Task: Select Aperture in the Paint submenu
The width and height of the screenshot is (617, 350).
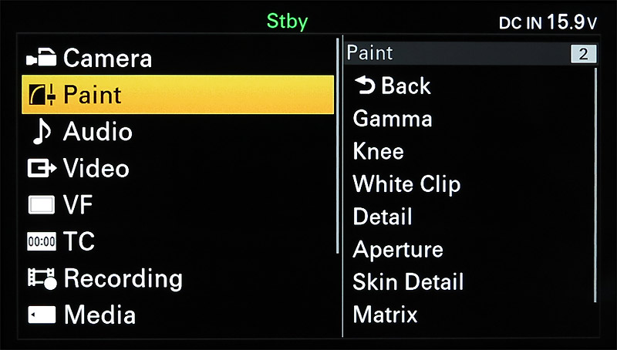Action: pos(398,250)
